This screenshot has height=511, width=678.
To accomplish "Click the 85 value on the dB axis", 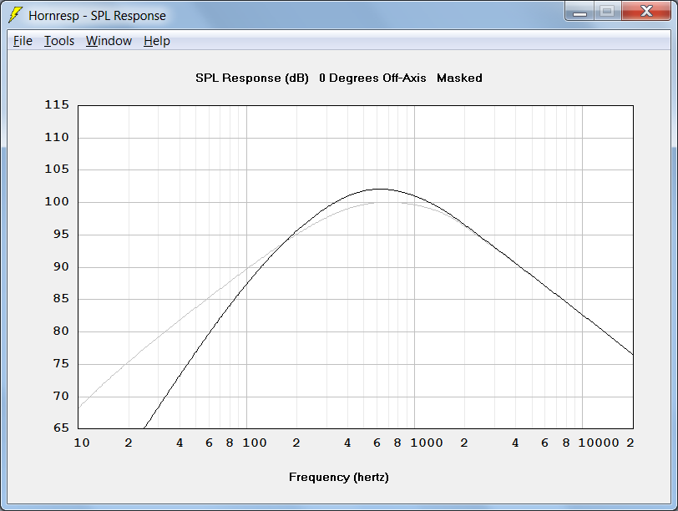I will pos(61,298).
